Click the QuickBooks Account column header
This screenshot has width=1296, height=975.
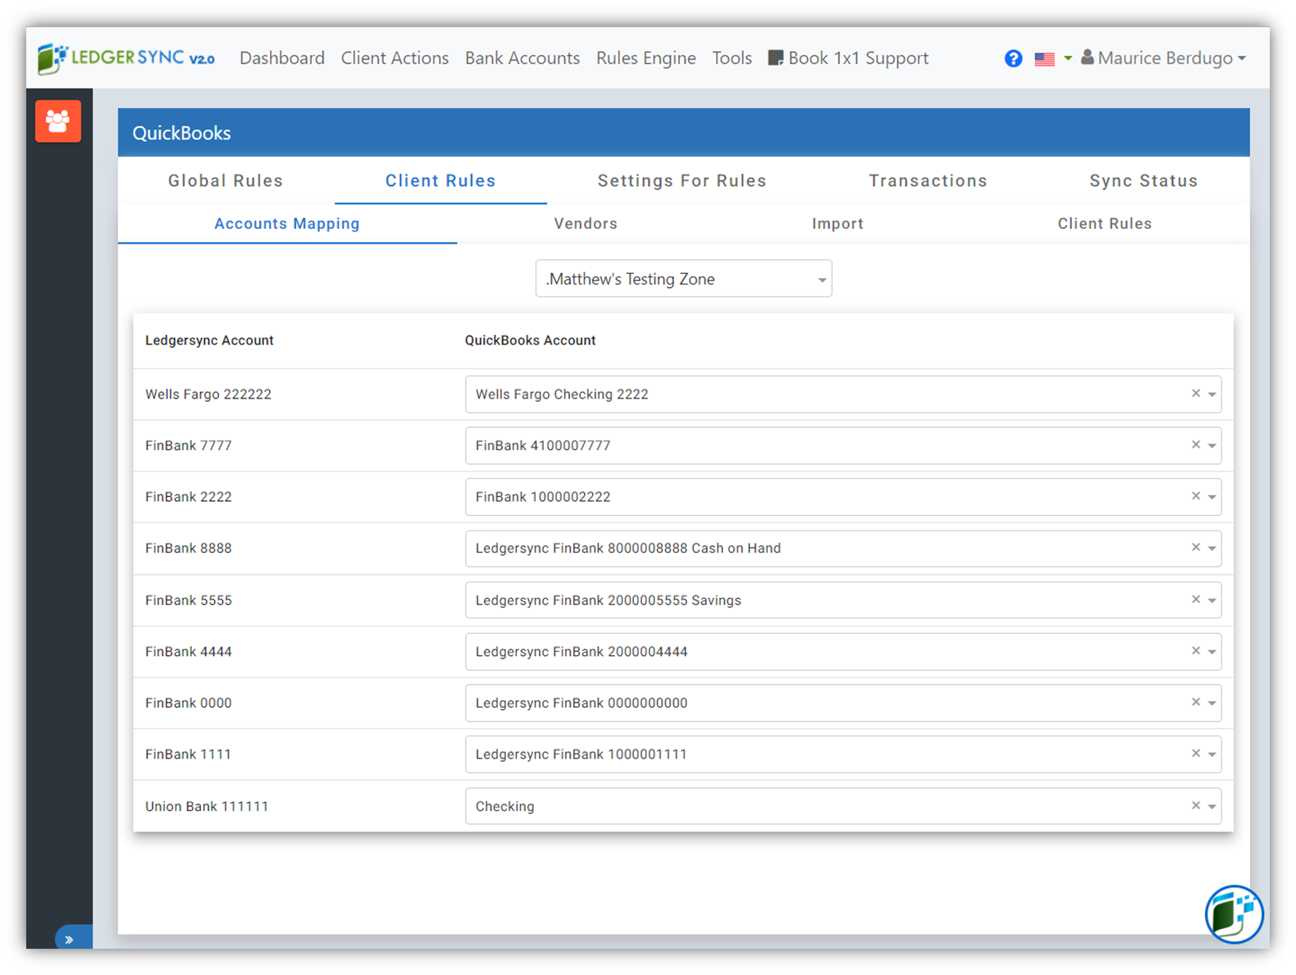[x=530, y=340]
